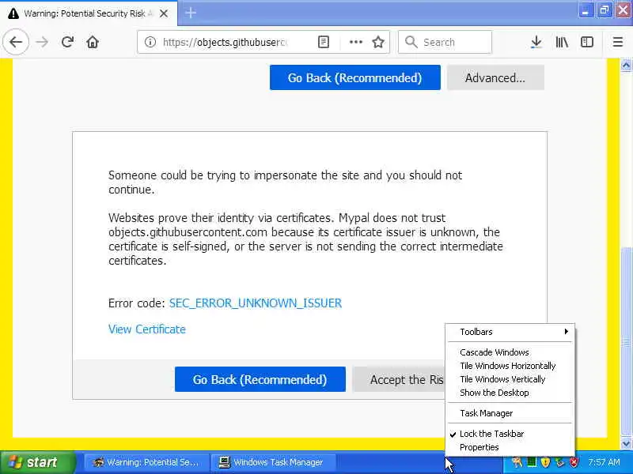Viewport: 633px width, 474px height.
Task: Click the forward navigation arrow
Action: pyautogui.click(x=42, y=42)
